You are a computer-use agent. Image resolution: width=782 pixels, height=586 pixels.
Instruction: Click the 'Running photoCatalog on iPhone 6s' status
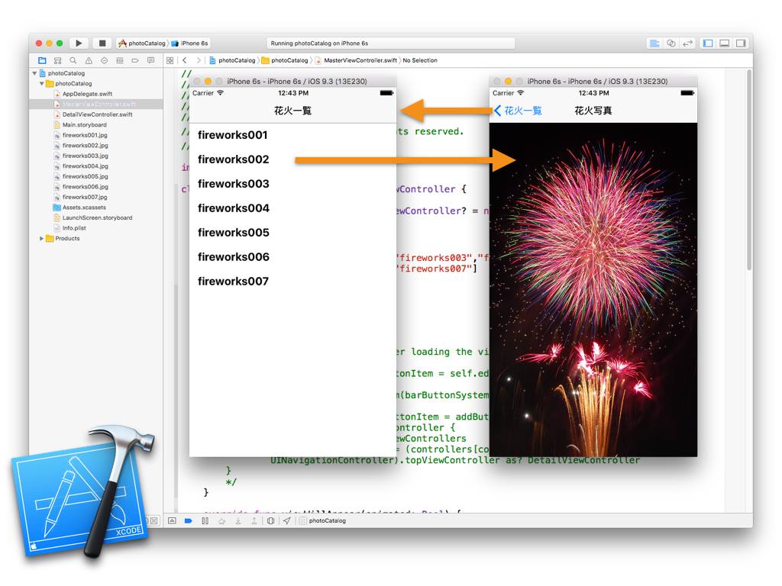391,43
